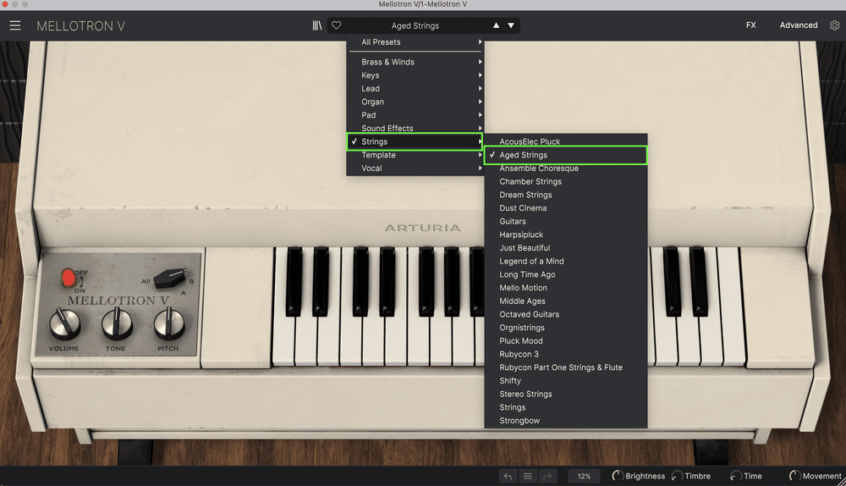Click the 12% CPU meter

click(584, 477)
